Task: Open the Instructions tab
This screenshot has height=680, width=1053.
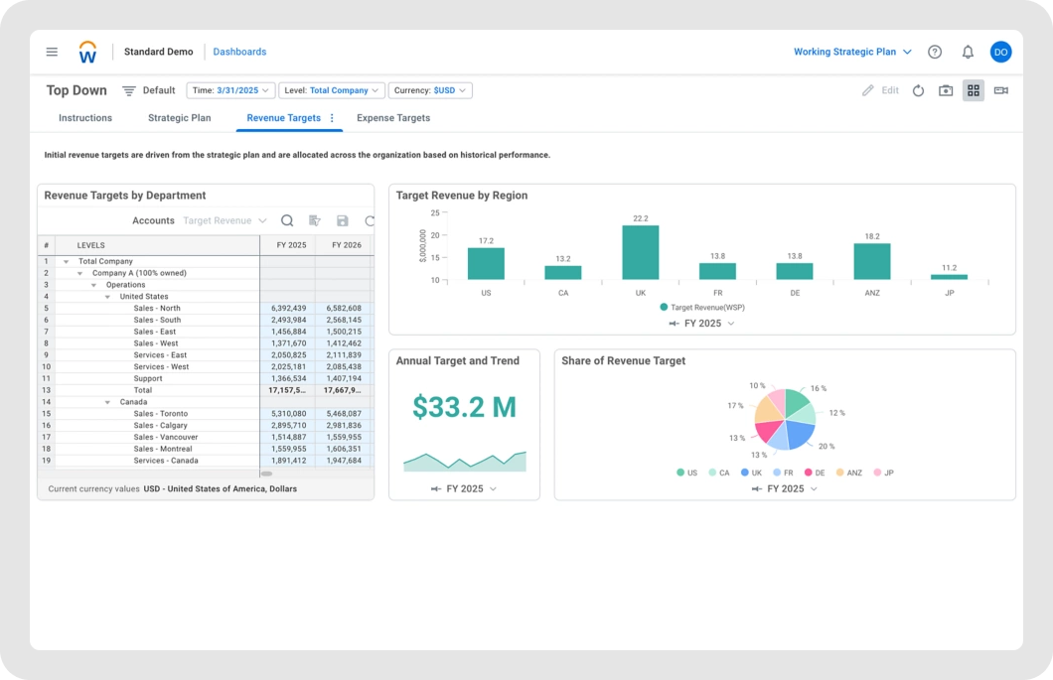Action: click(x=84, y=117)
